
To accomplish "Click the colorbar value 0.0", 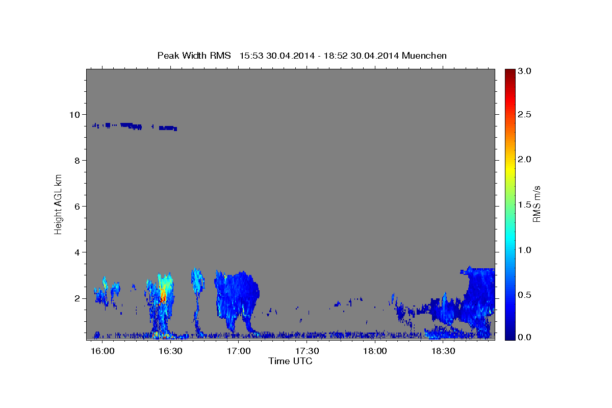I will point(525,337).
